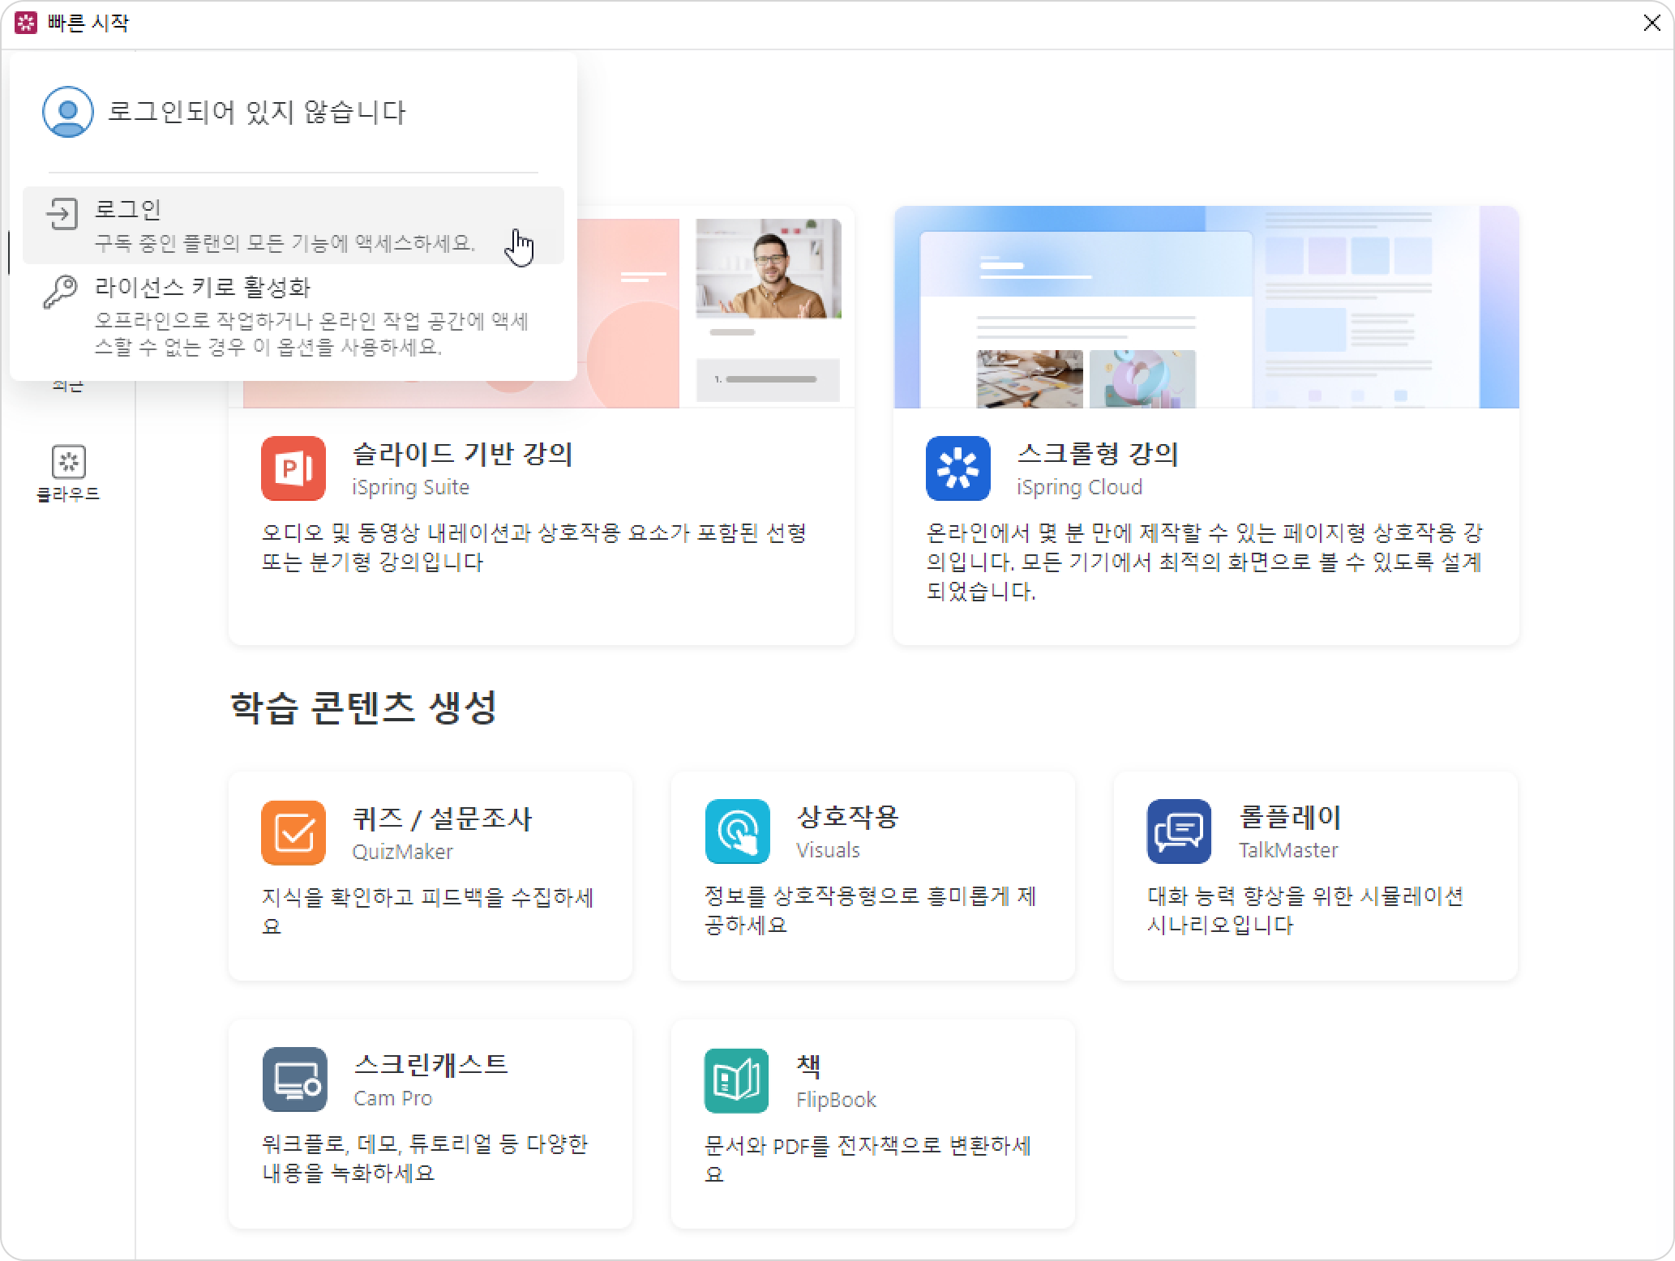1675x1261 pixels.
Task: Select the 롤플레이 TalkMaster card
Action: pyautogui.click(x=1315, y=876)
